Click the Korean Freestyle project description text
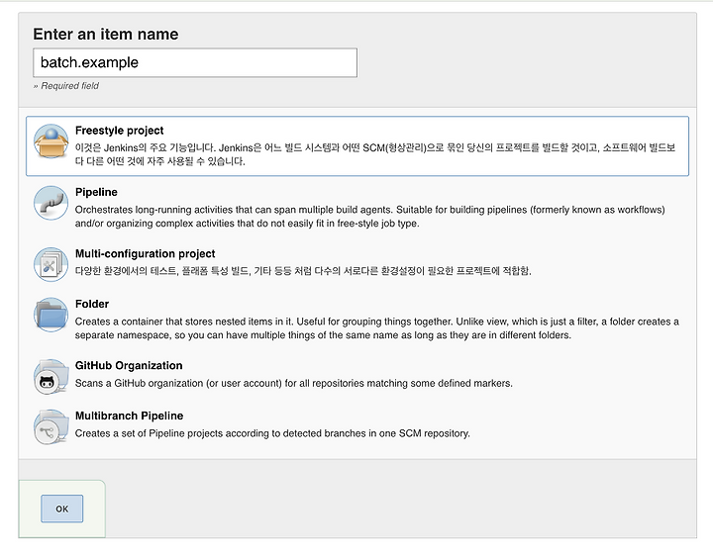This screenshot has height=555, width=713. pos(375,154)
